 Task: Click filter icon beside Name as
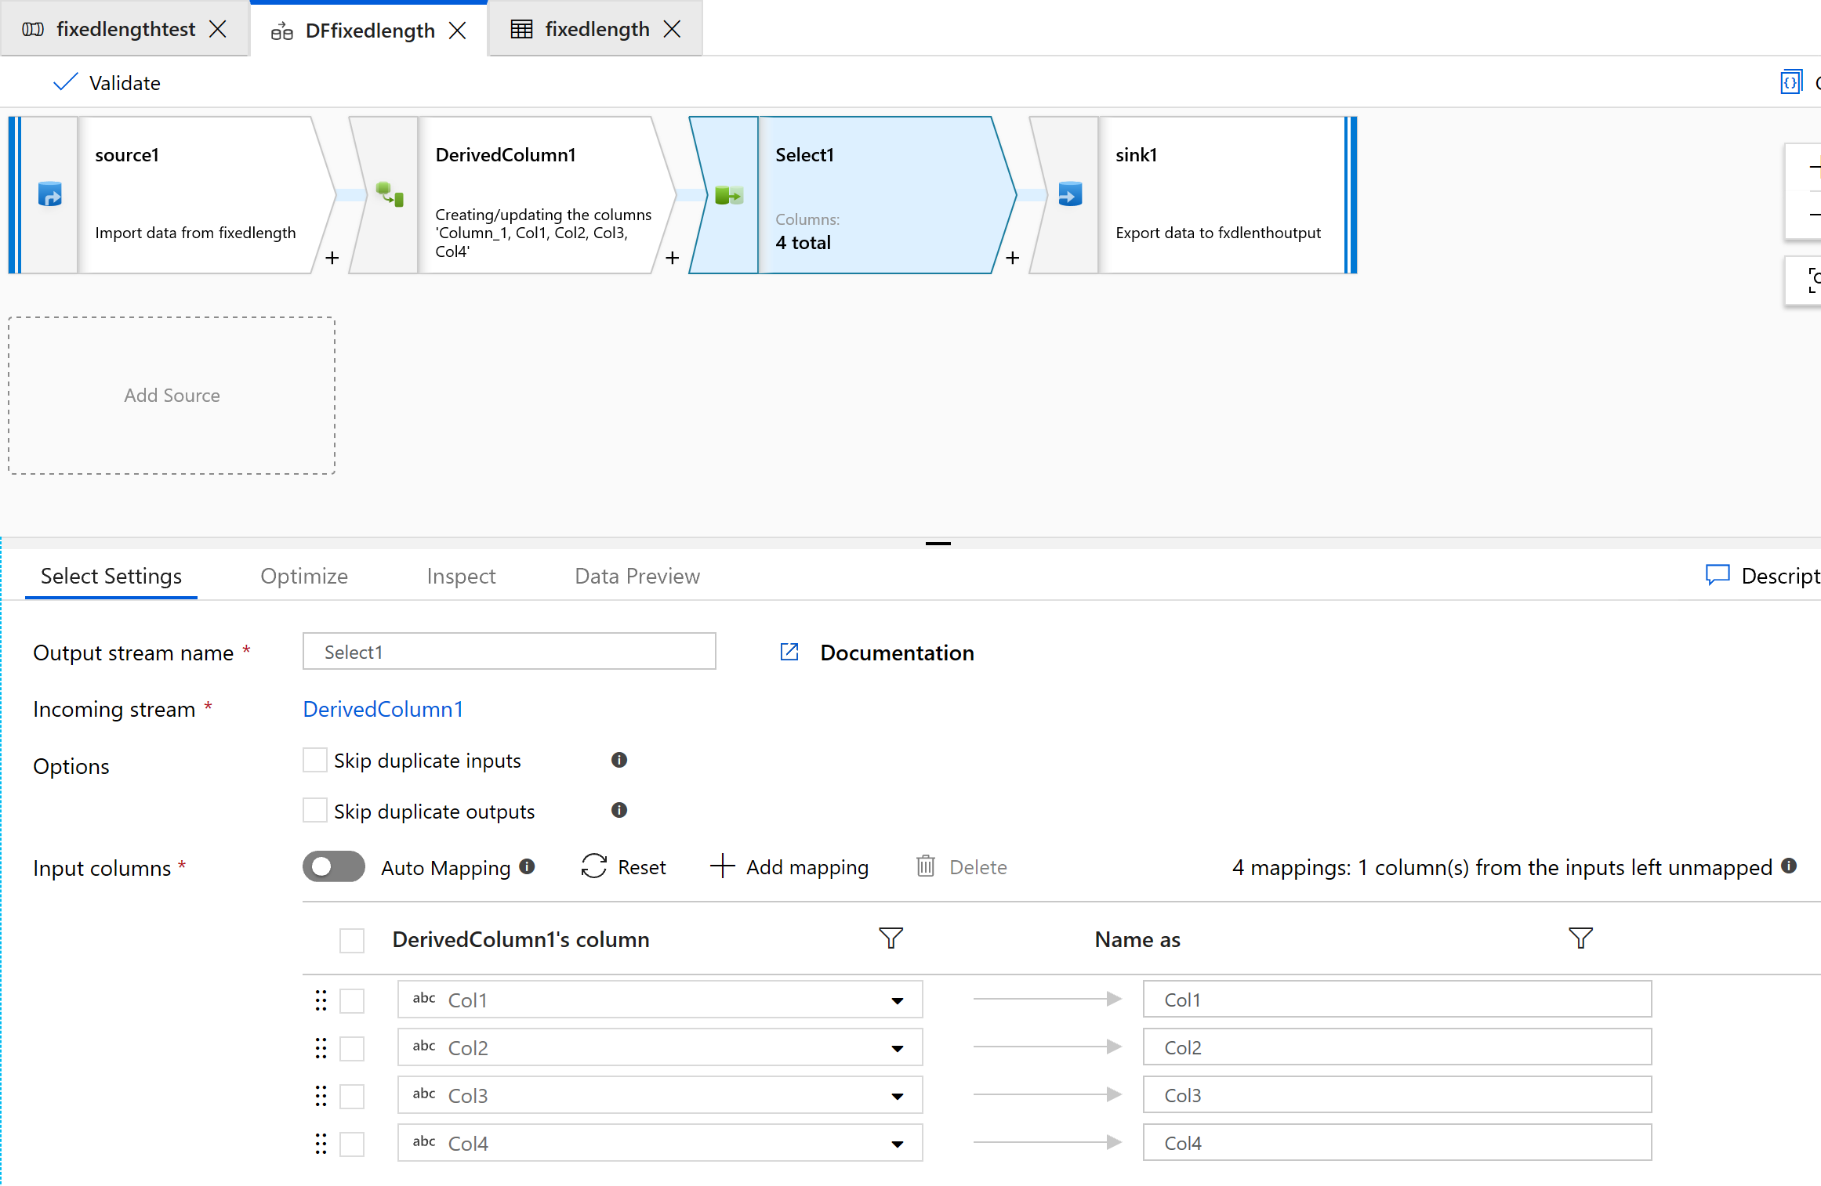(1580, 938)
